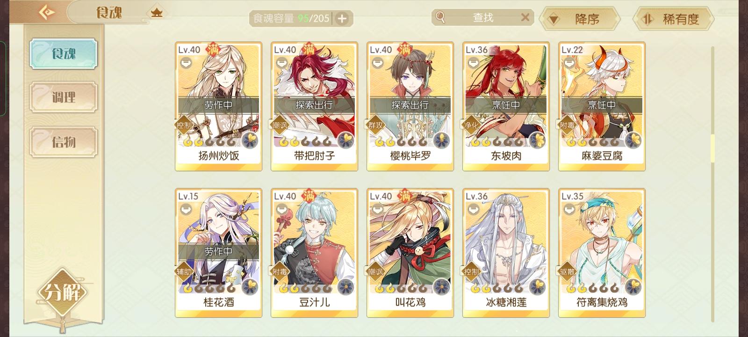Click the vertical scrollbar thumb
748x337 pixels.
(x=713, y=148)
